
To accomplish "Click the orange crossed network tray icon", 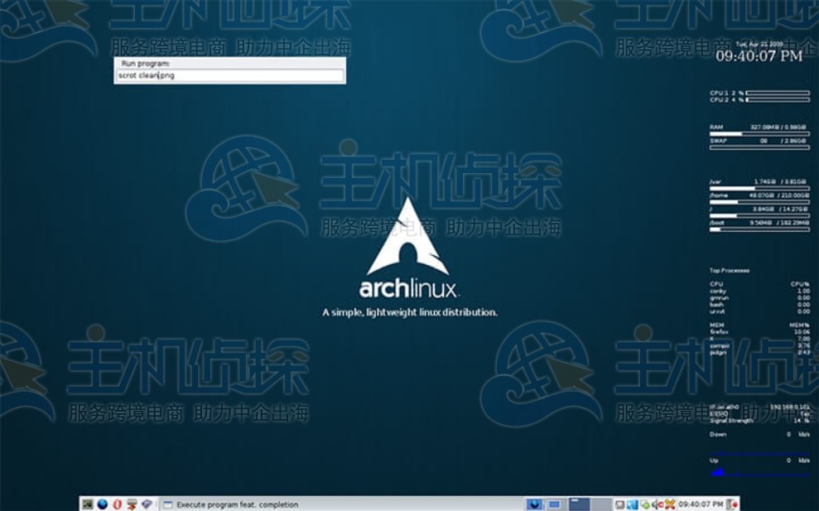I will click(x=669, y=504).
